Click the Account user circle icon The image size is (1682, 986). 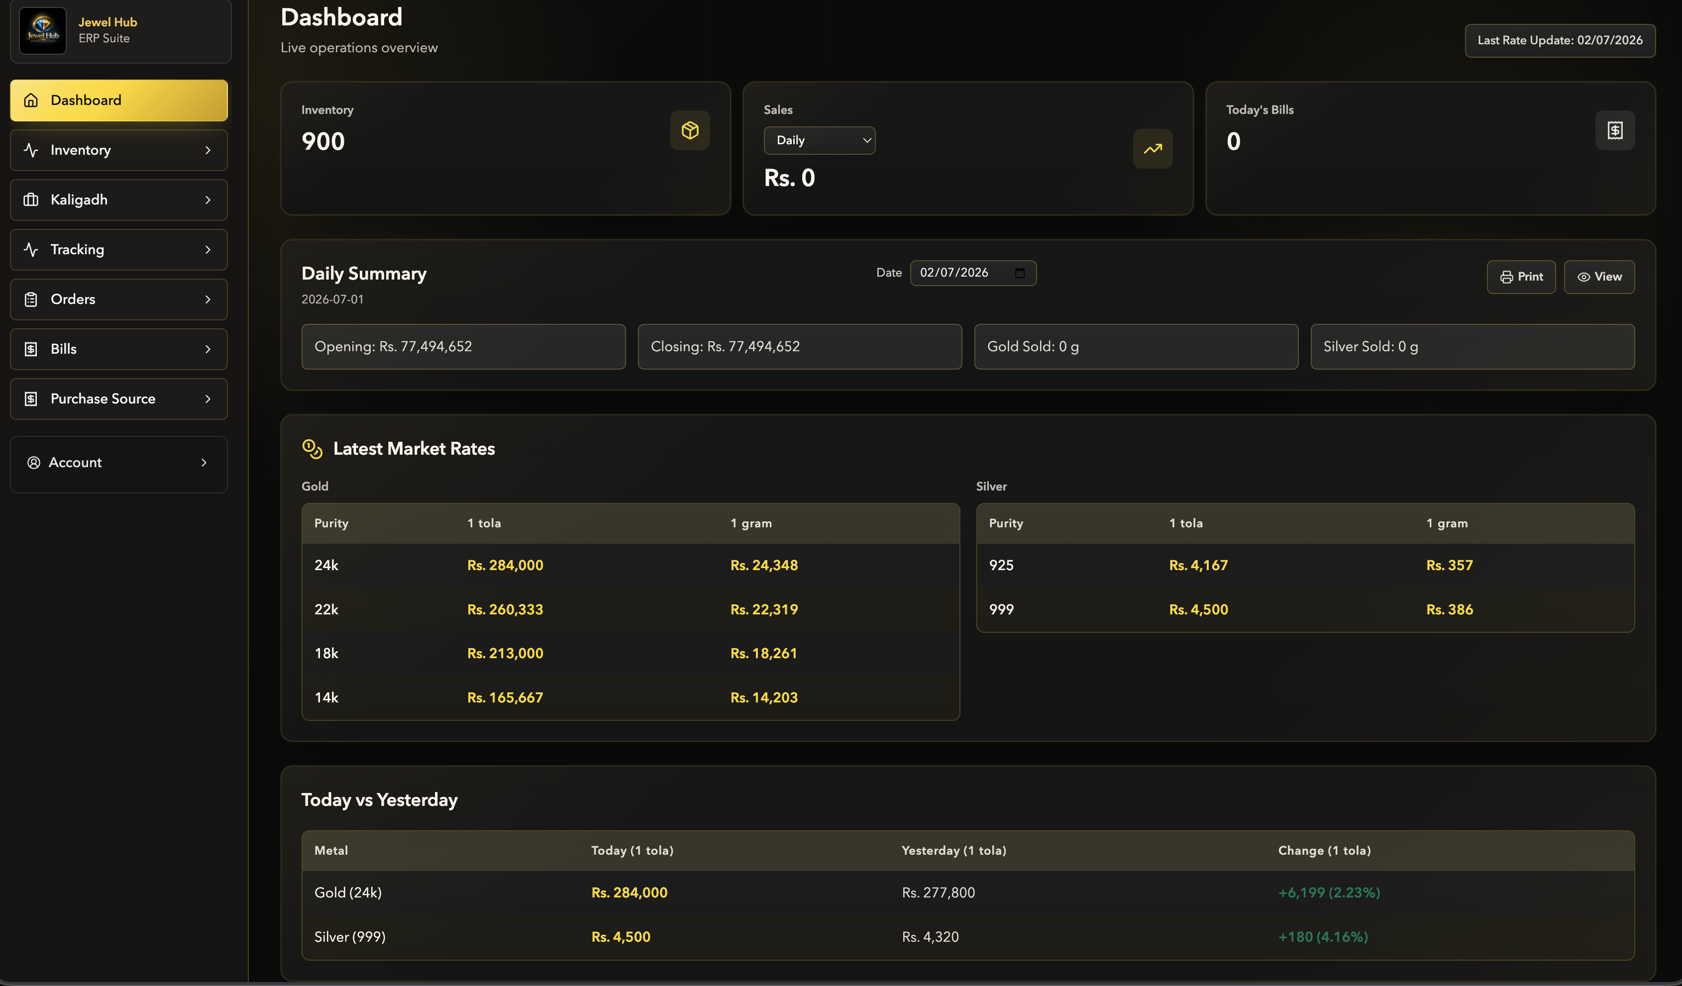[33, 462]
